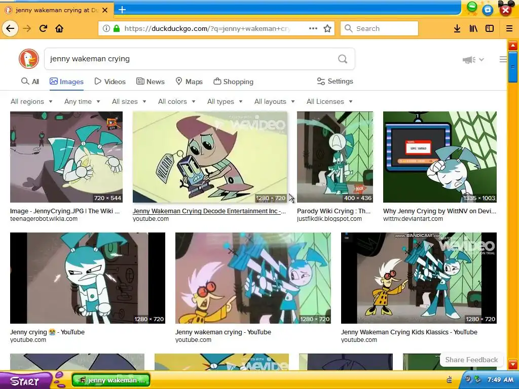Open the 720 × 544 JennyCrying thumbnail
This screenshot has height=389, width=519.
[x=66, y=157]
